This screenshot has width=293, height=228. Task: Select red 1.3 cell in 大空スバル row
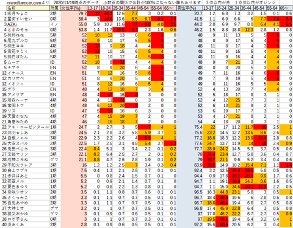pyautogui.click(x=170, y=143)
